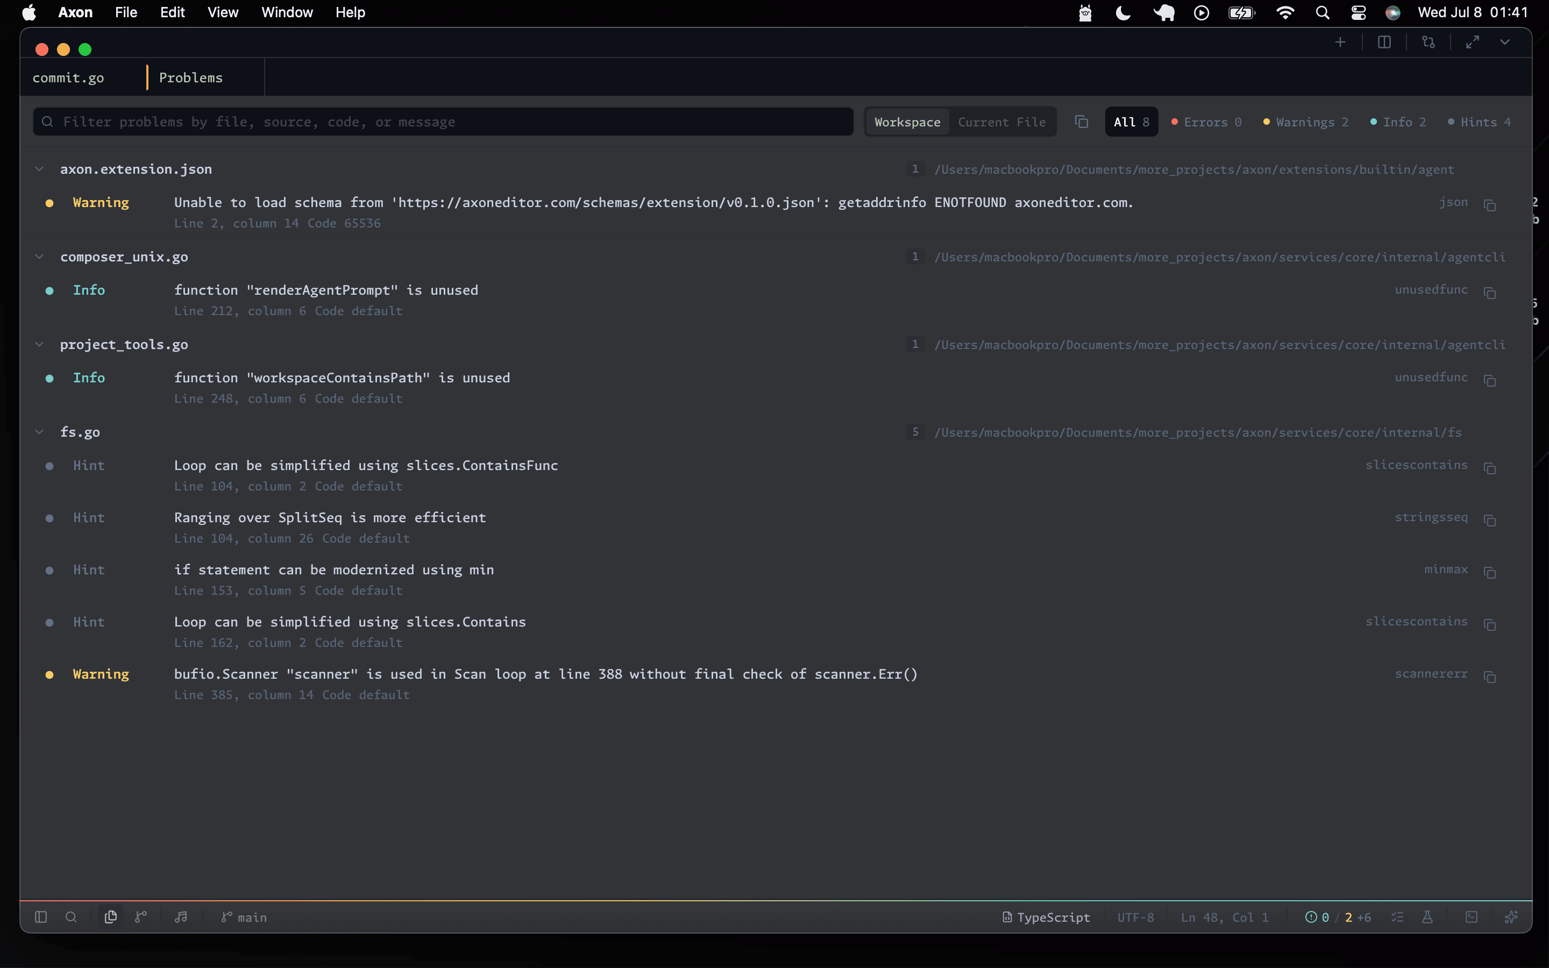Image resolution: width=1549 pixels, height=968 pixels.
Task: Open the Wi-Fi status menu
Action: click(1284, 13)
